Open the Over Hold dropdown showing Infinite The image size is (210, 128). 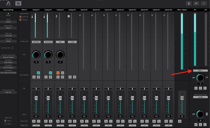(8, 41)
